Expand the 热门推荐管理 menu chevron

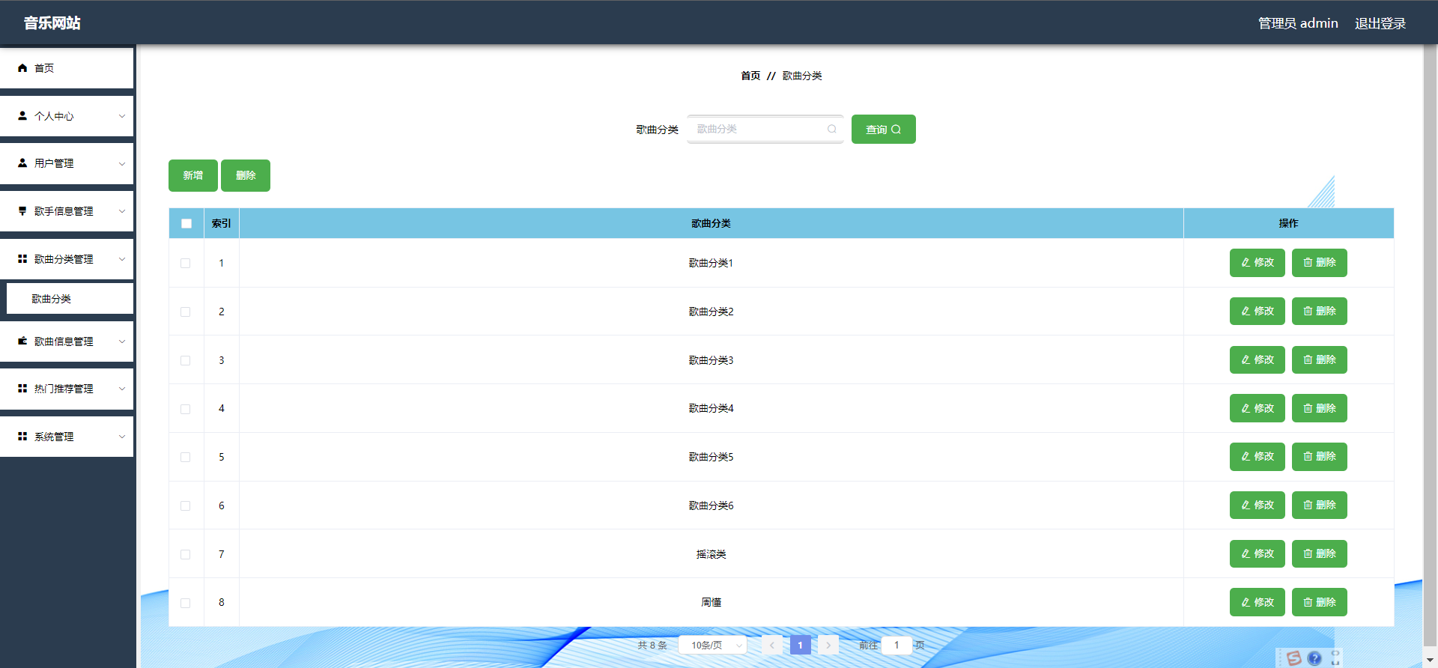point(122,389)
